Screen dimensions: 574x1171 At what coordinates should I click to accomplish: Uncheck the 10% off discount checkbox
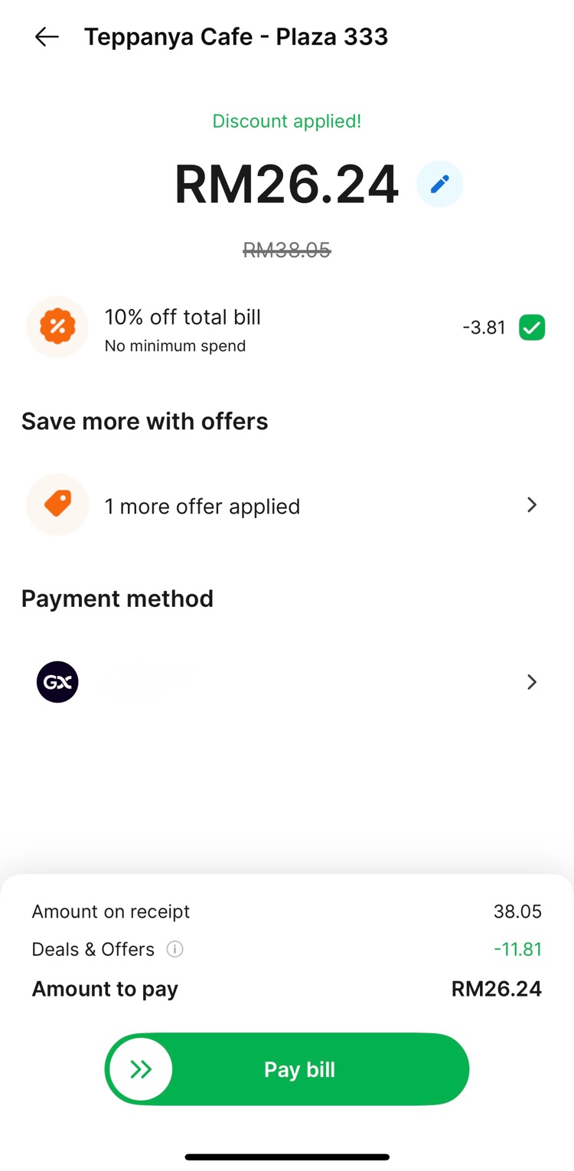pyautogui.click(x=532, y=328)
